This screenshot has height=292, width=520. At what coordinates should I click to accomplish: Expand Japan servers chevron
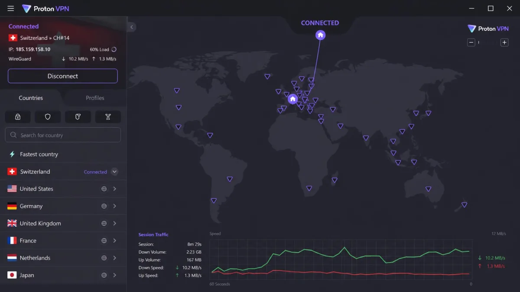115,275
